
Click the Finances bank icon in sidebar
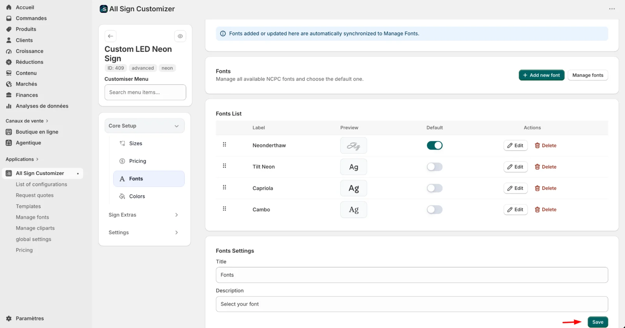click(9, 95)
